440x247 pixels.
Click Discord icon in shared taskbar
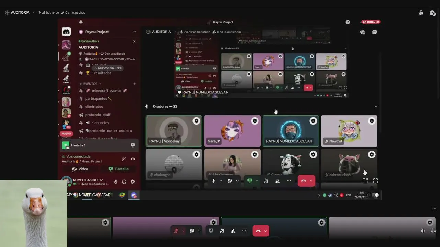(134, 195)
